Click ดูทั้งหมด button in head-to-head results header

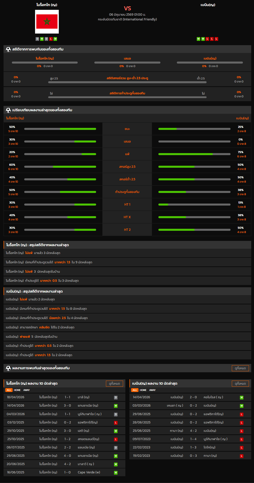[240, 368]
